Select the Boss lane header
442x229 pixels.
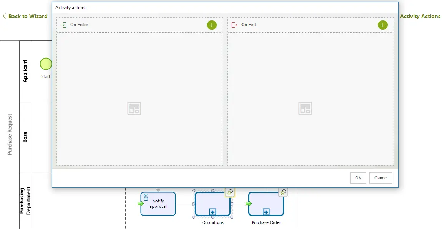point(25,137)
